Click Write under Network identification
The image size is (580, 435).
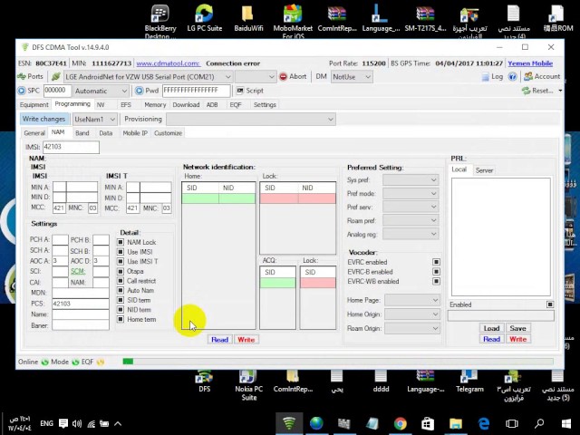[246, 340]
